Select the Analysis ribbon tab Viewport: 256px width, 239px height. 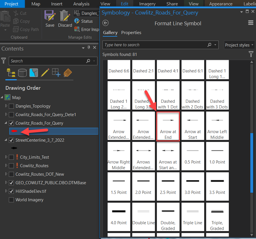pos(81,4)
